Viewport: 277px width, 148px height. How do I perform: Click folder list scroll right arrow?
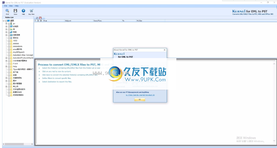coord(32,144)
